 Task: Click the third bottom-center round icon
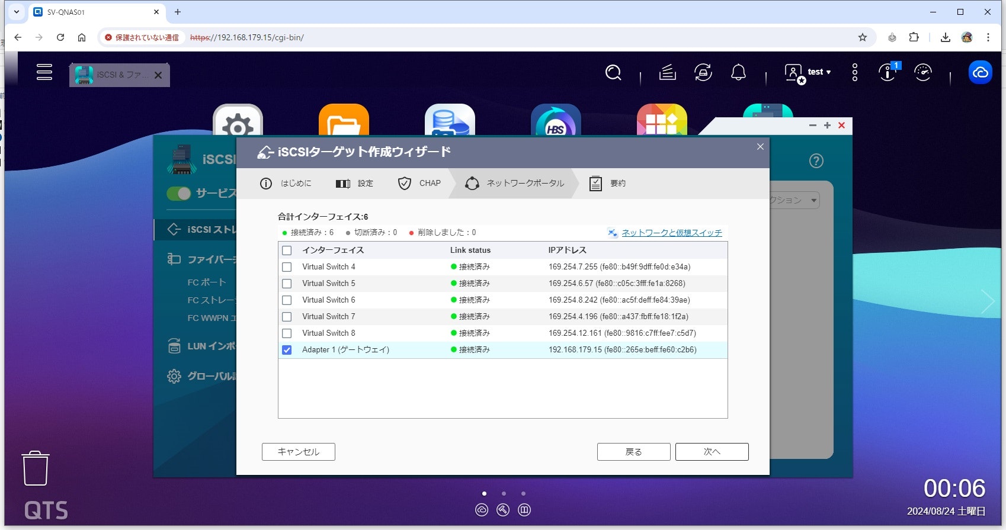coord(524,510)
